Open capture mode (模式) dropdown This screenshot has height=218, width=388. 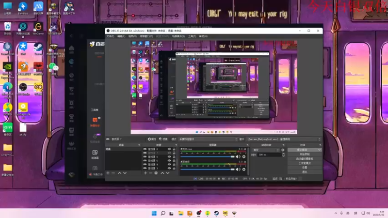[208, 139]
